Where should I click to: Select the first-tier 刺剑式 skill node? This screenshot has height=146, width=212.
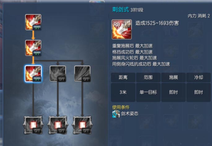coord(33,22)
